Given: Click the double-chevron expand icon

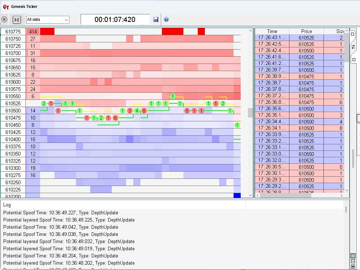Looking at the screenshot, I should [353, 266].
